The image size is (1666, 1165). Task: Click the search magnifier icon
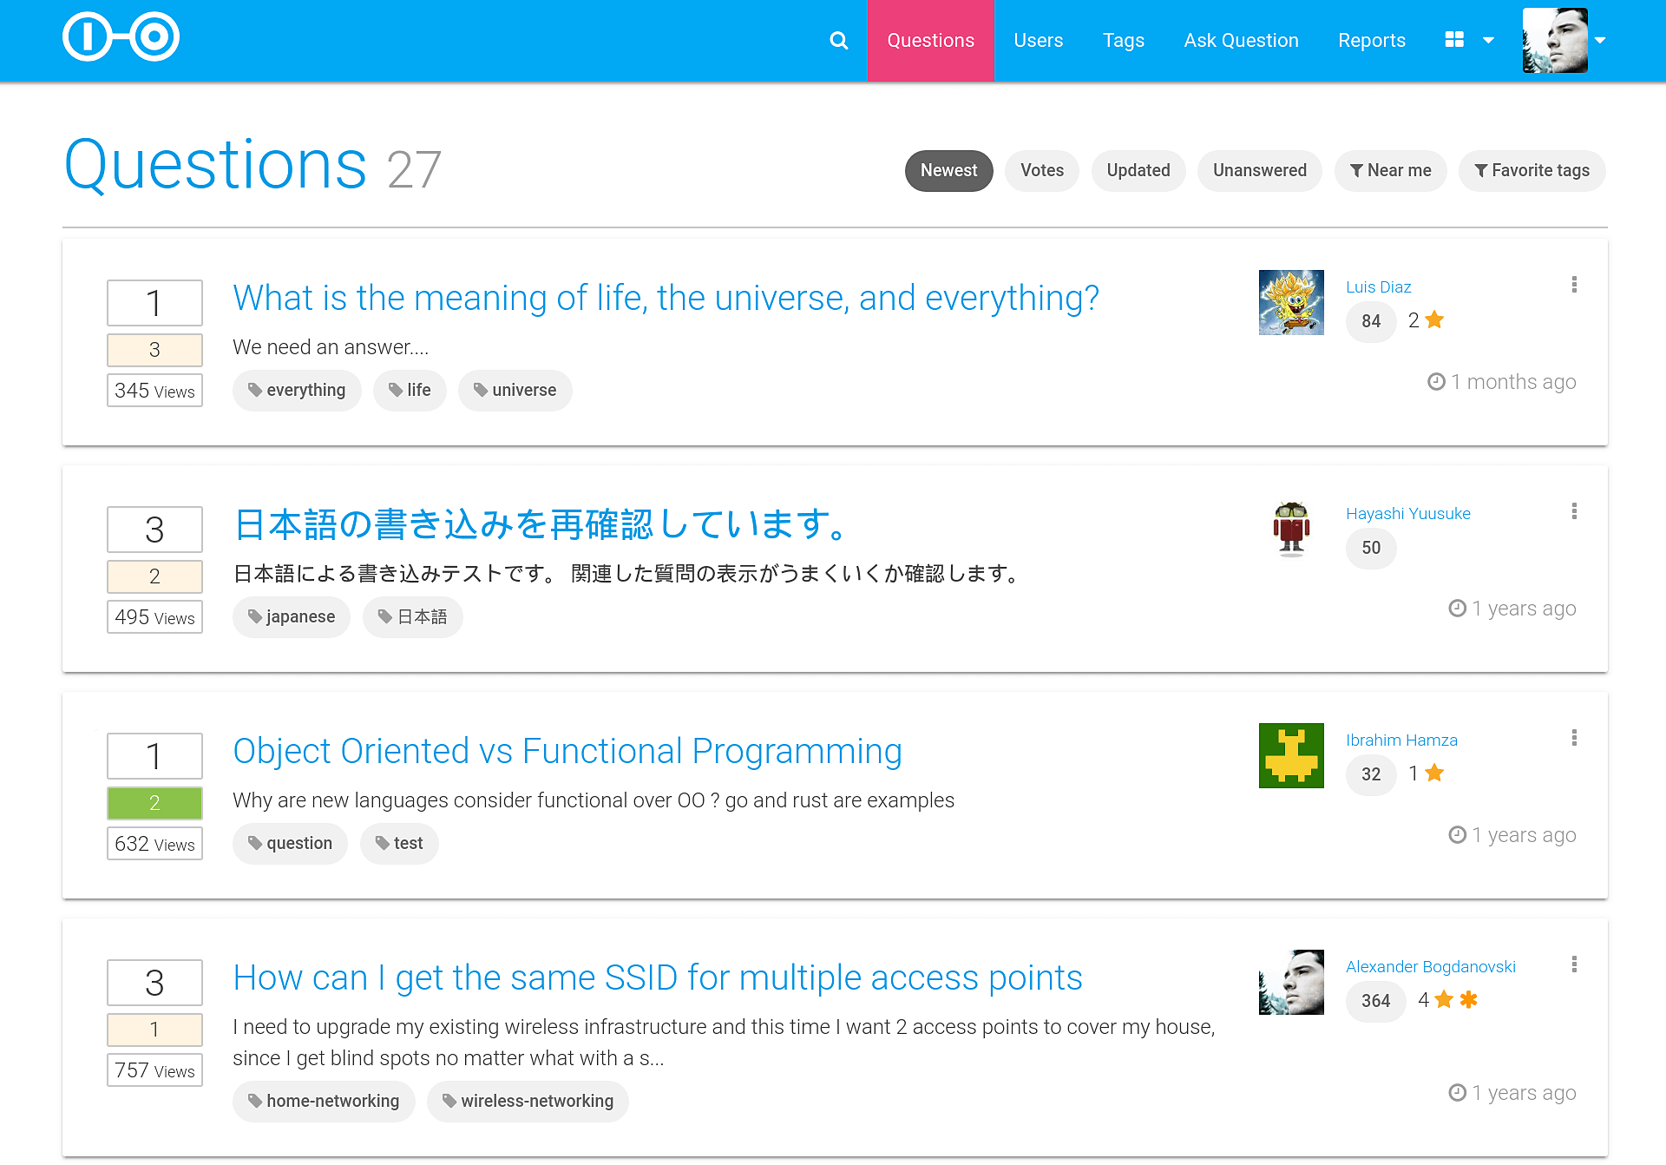pyautogui.click(x=838, y=41)
